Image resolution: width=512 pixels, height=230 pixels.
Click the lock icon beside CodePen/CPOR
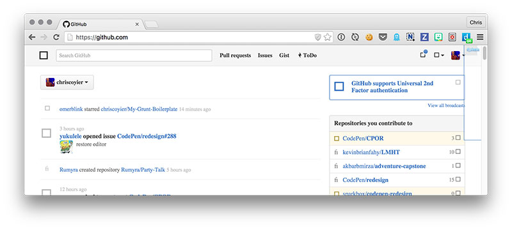tap(337, 139)
